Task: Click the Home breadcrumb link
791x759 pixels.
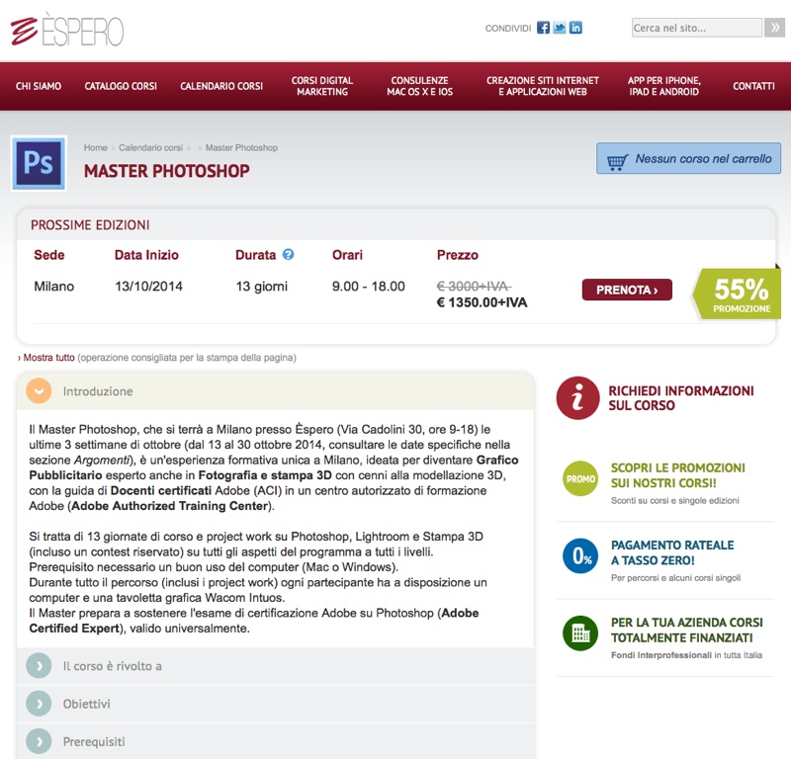Action: pos(95,148)
